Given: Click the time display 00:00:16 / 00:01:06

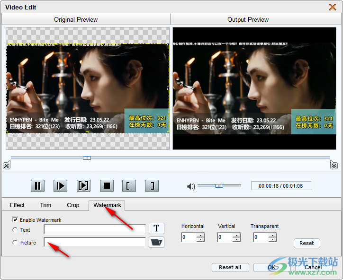Looking at the screenshot, I should pyautogui.click(x=281, y=186).
